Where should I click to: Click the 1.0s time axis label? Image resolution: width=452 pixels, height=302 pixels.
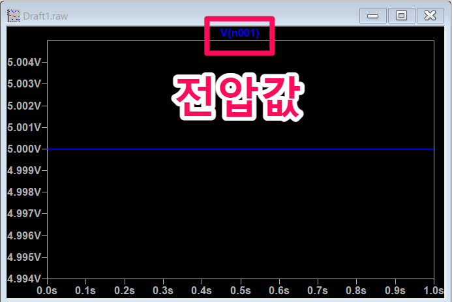(x=434, y=290)
